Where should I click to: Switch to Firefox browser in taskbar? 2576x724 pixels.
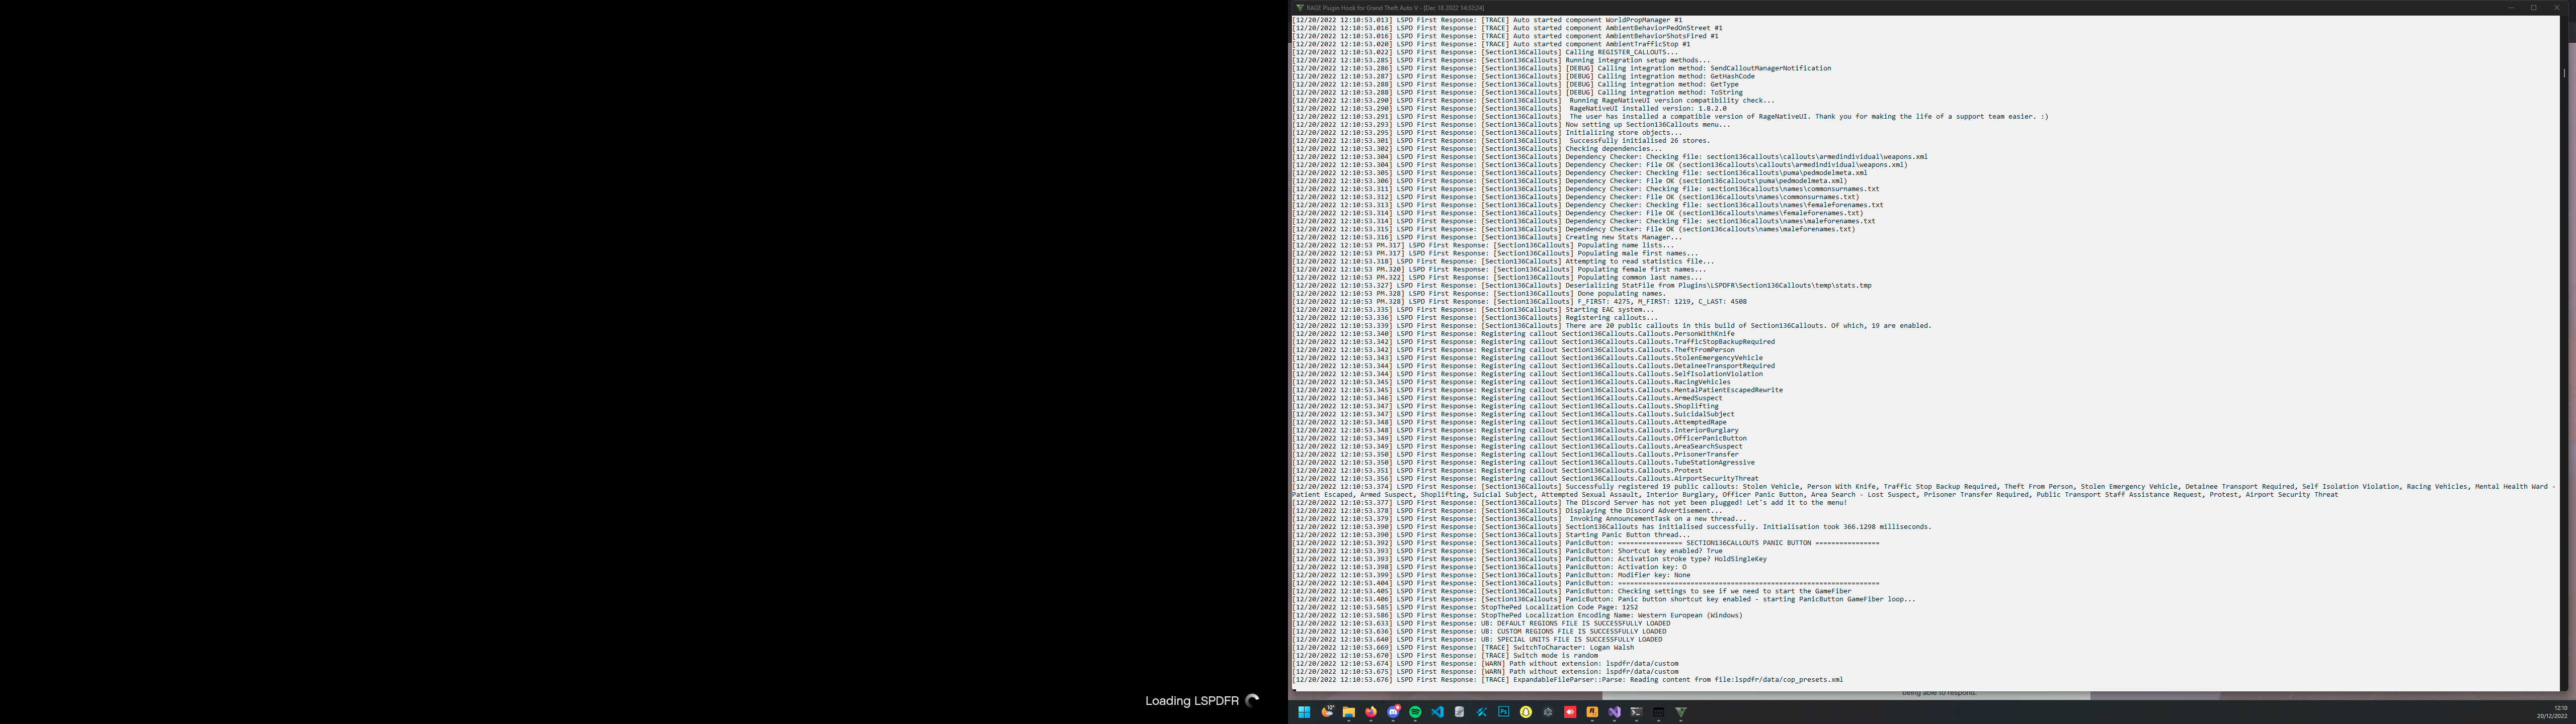tap(1371, 712)
